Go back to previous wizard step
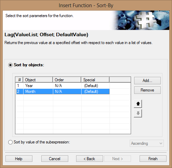 click(x=89, y=159)
